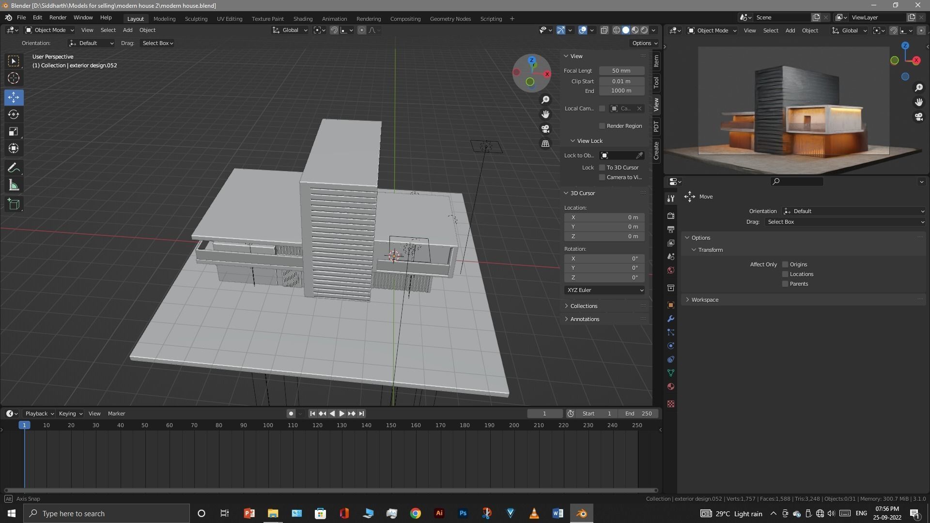Screen dimensions: 930x523
Task: Switch orthographic/perspective grid icon
Action: pyautogui.click(x=545, y=144)
